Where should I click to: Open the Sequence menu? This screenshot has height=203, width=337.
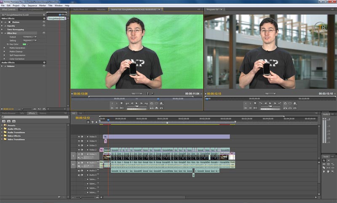click(x=32, y=5)
